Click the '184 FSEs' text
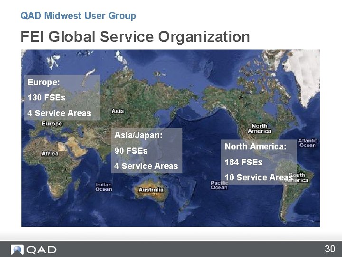The height and width of the screenshot is (257, 342). coord(243,162)
